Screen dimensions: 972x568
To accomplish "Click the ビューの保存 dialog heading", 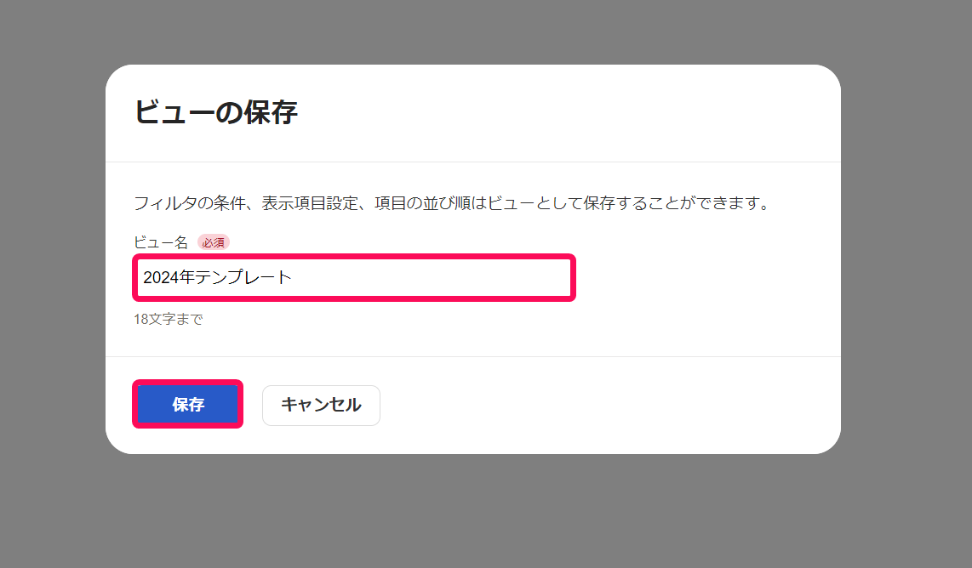I will point(215,112).
